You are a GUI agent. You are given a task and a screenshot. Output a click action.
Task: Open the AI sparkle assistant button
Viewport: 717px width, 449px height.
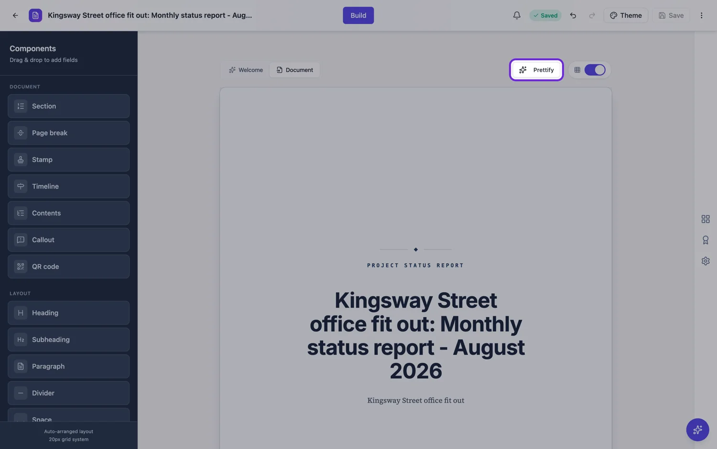click(x=697, y=429)
